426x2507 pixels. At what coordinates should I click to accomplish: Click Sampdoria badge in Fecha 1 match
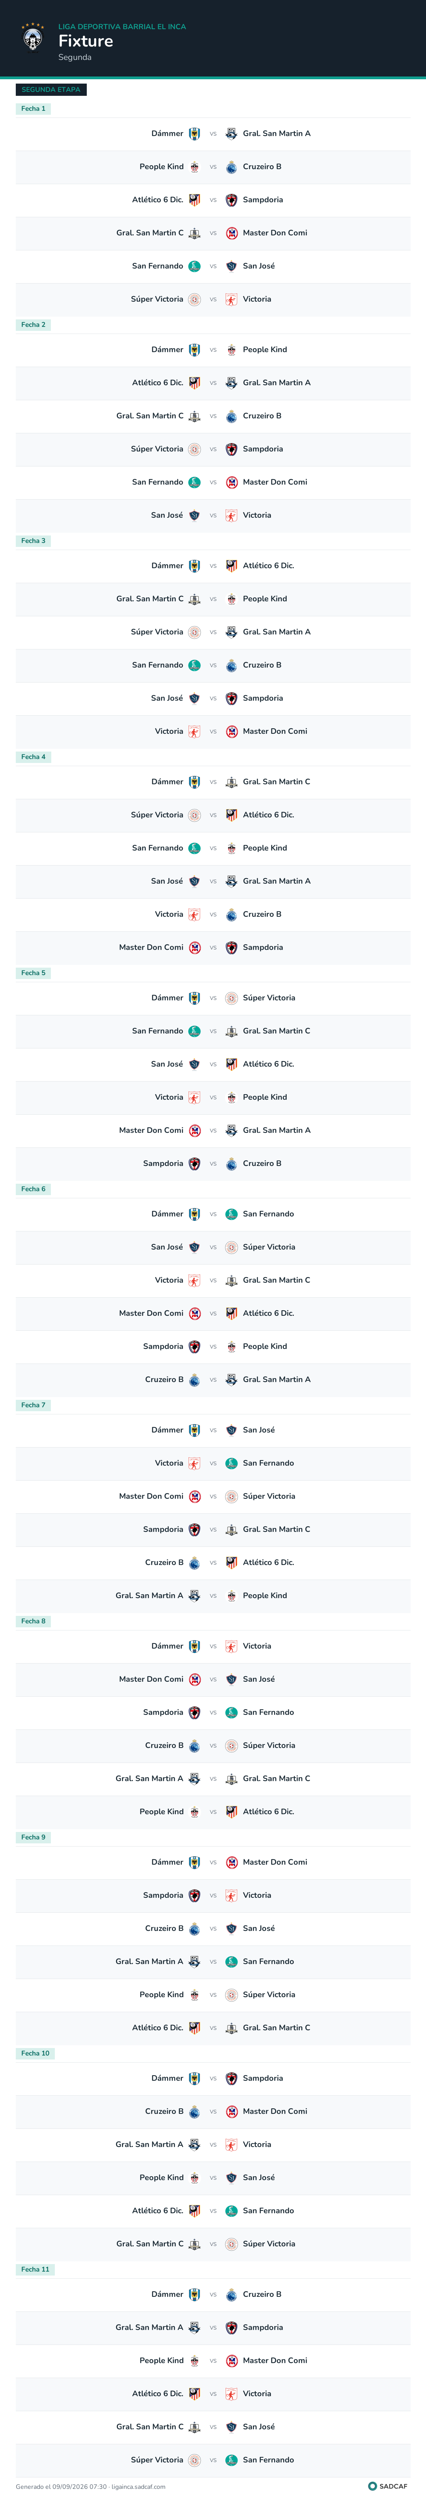232,200
